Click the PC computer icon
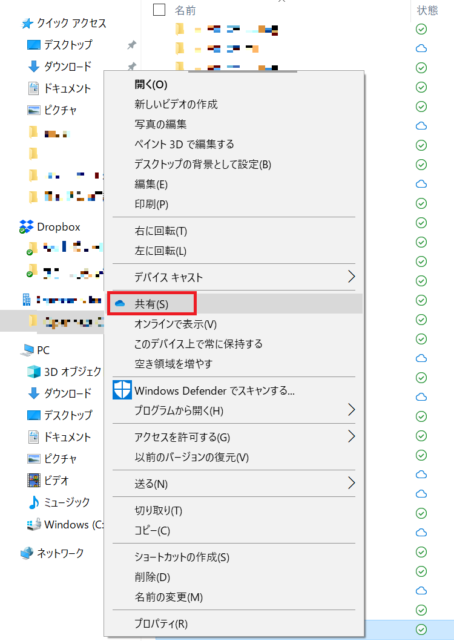 point(27,350)
